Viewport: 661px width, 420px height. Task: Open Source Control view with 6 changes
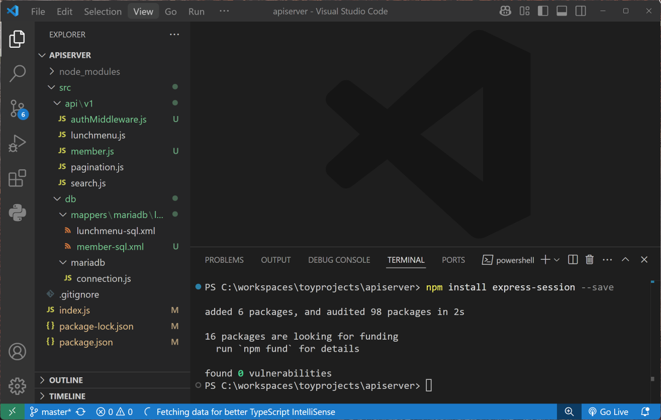[18, 109]
